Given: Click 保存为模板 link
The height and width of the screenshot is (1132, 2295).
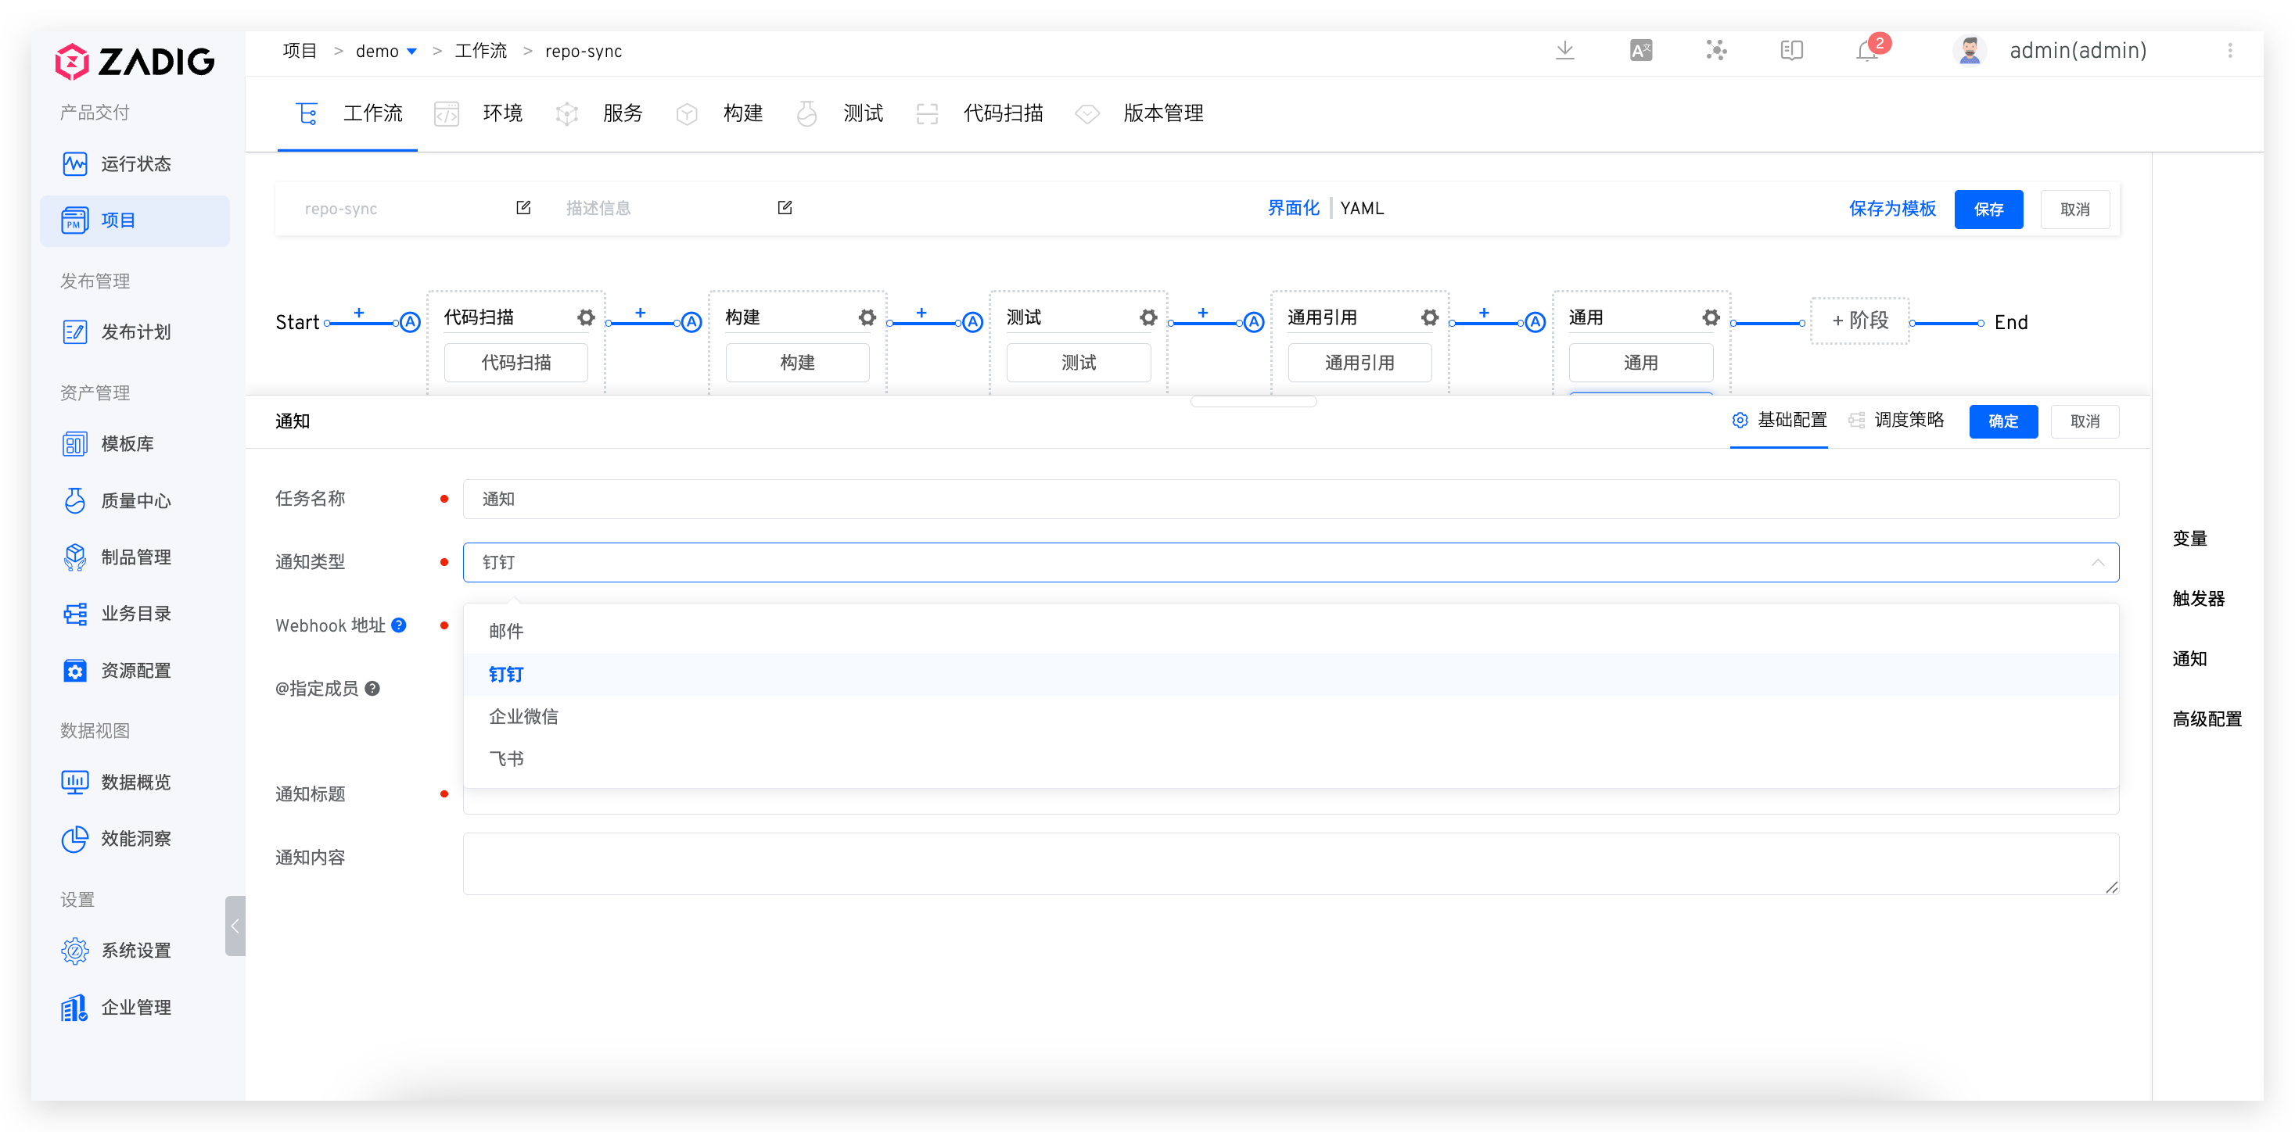Looking at the screenshot, I should tap(1891, 209).
